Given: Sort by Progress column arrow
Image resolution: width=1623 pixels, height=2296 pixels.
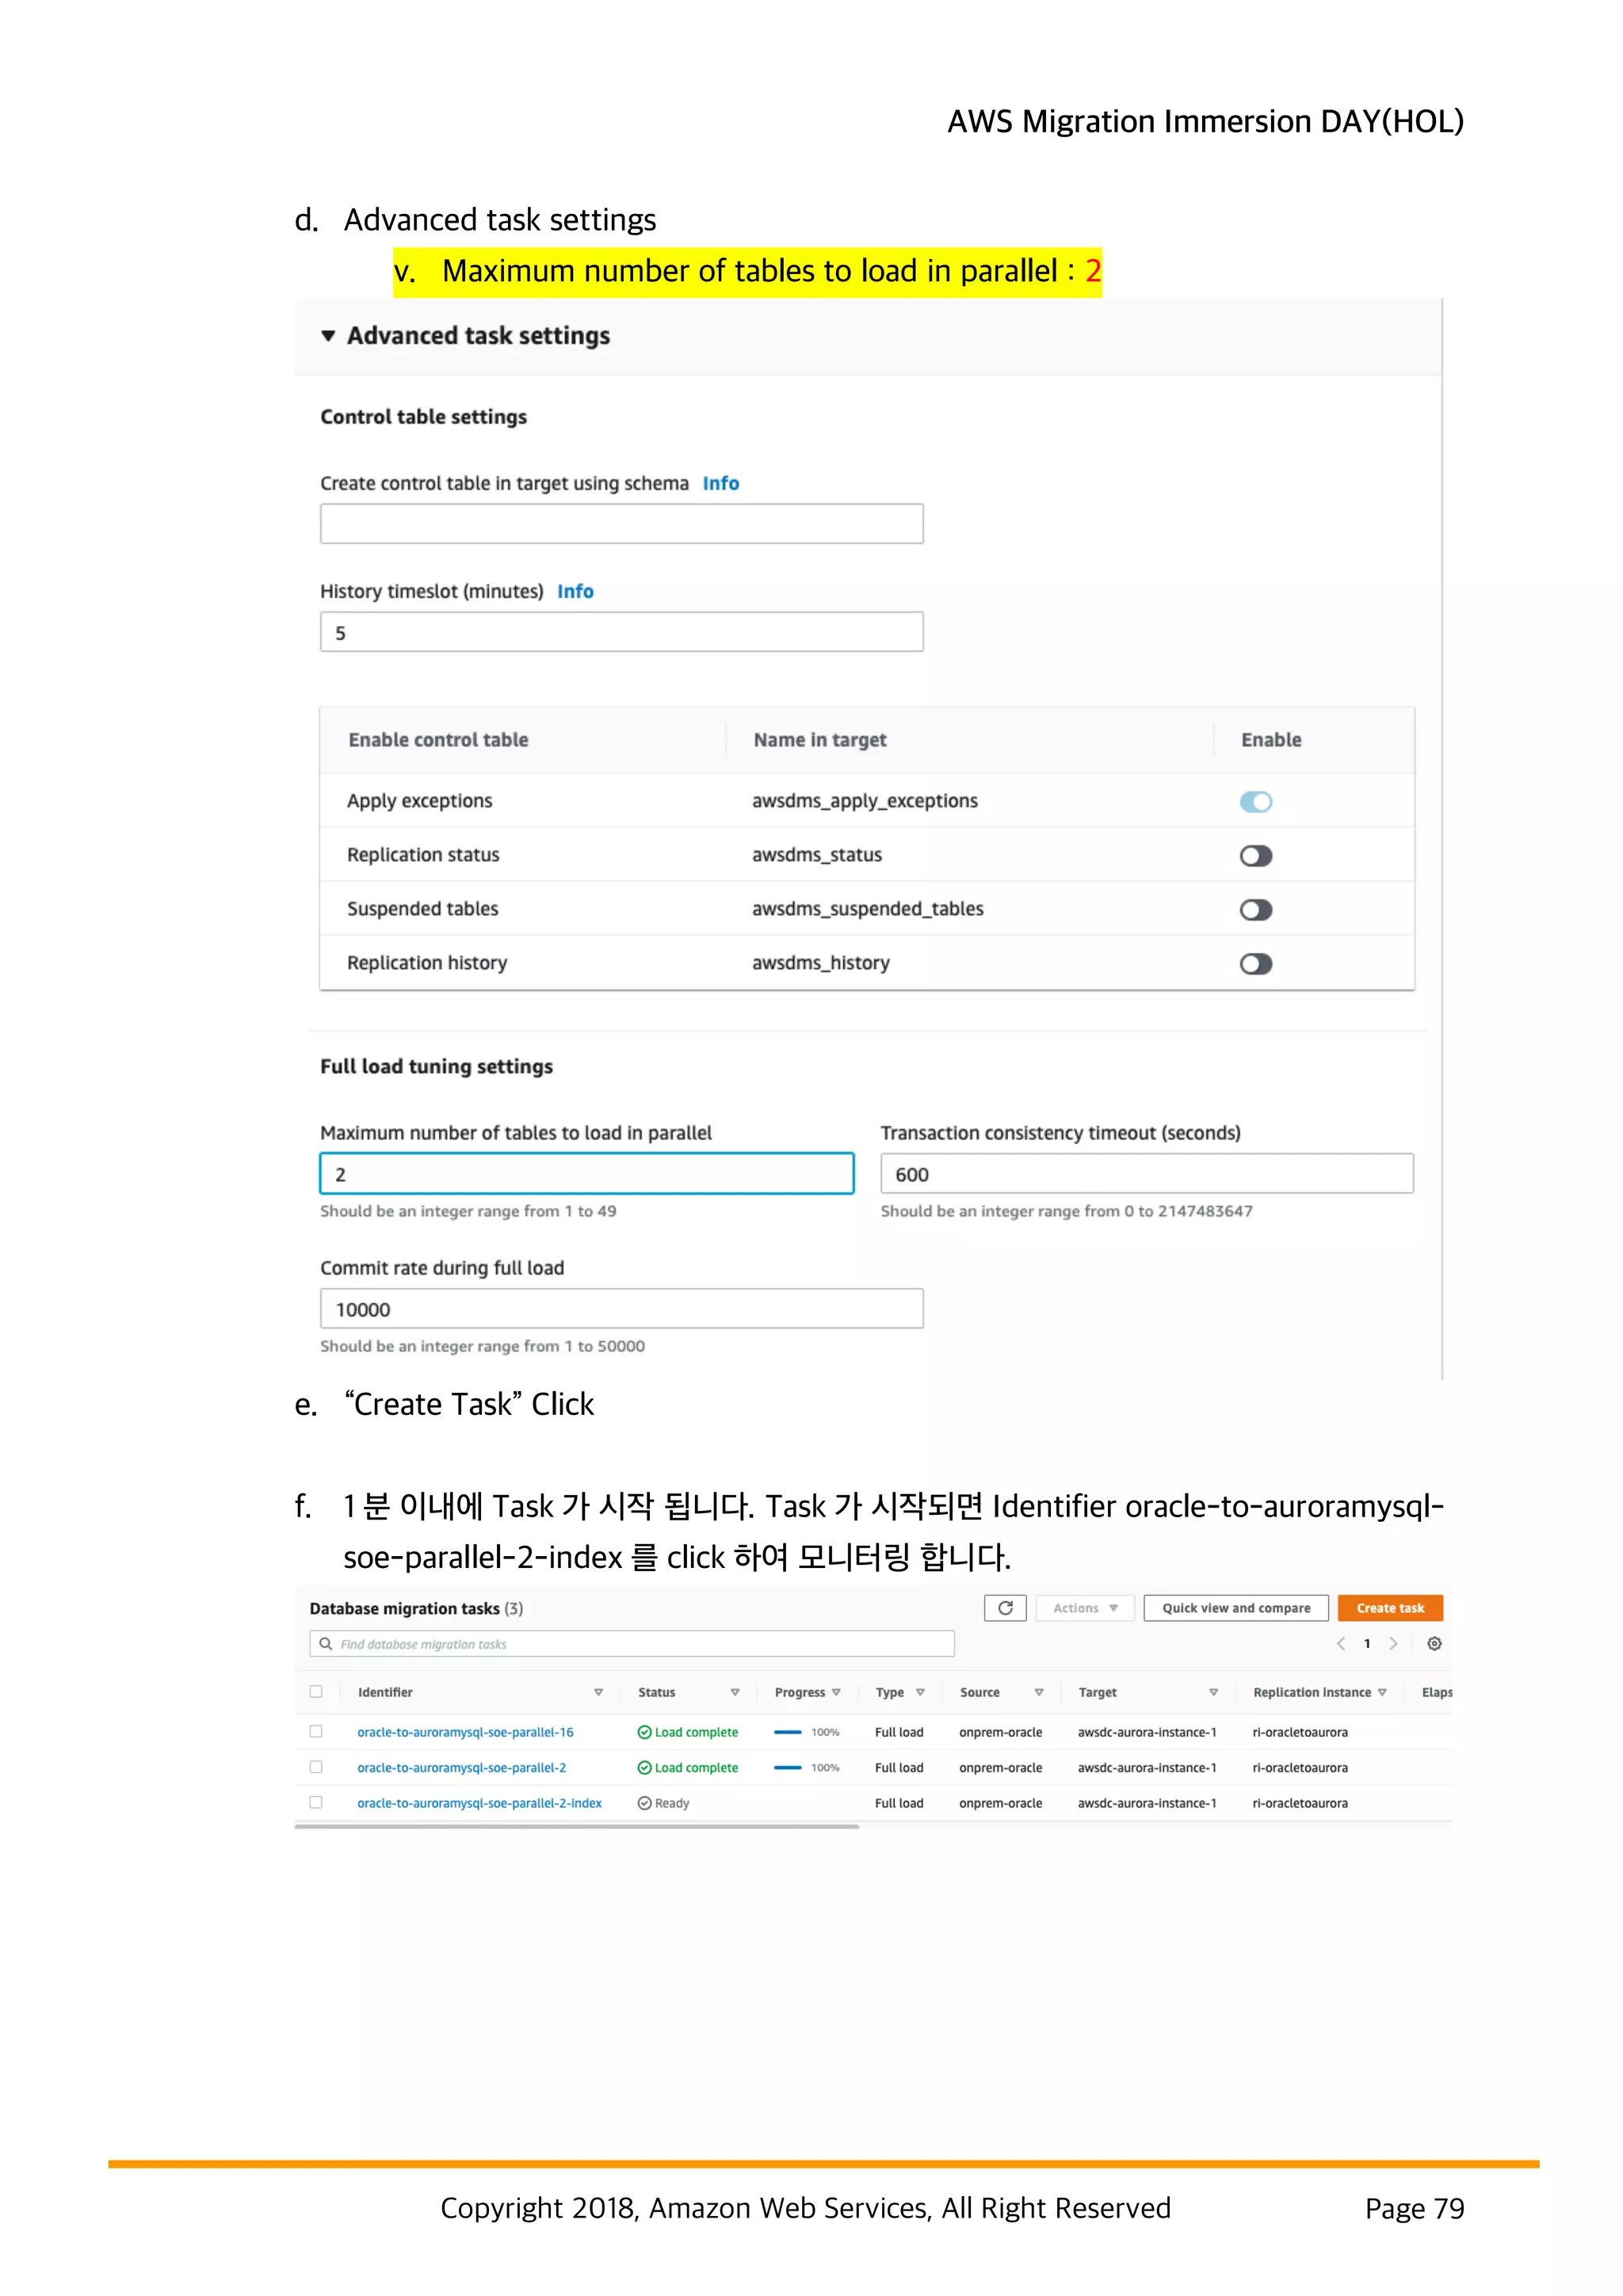Looking at the screenshot, I should pyautogui.click(x=836, y=1693).
